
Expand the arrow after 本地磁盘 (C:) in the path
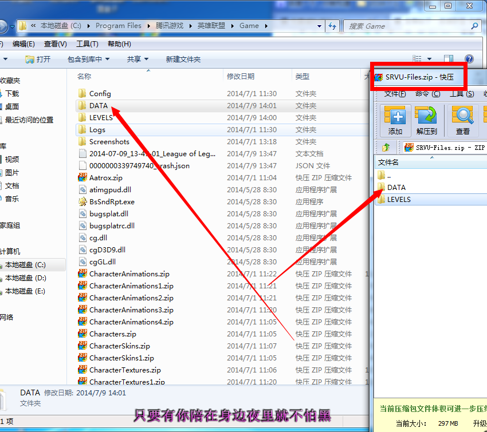pos(88,26)
